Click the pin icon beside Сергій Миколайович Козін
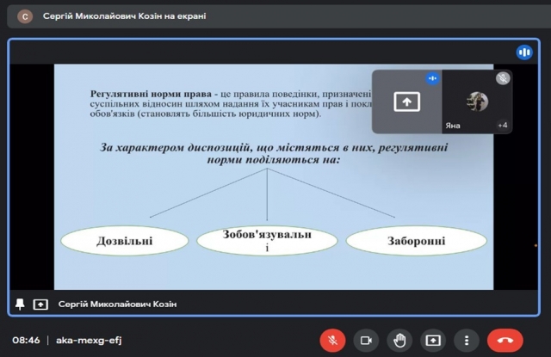551x357 pixels. [x=20, y=304]
